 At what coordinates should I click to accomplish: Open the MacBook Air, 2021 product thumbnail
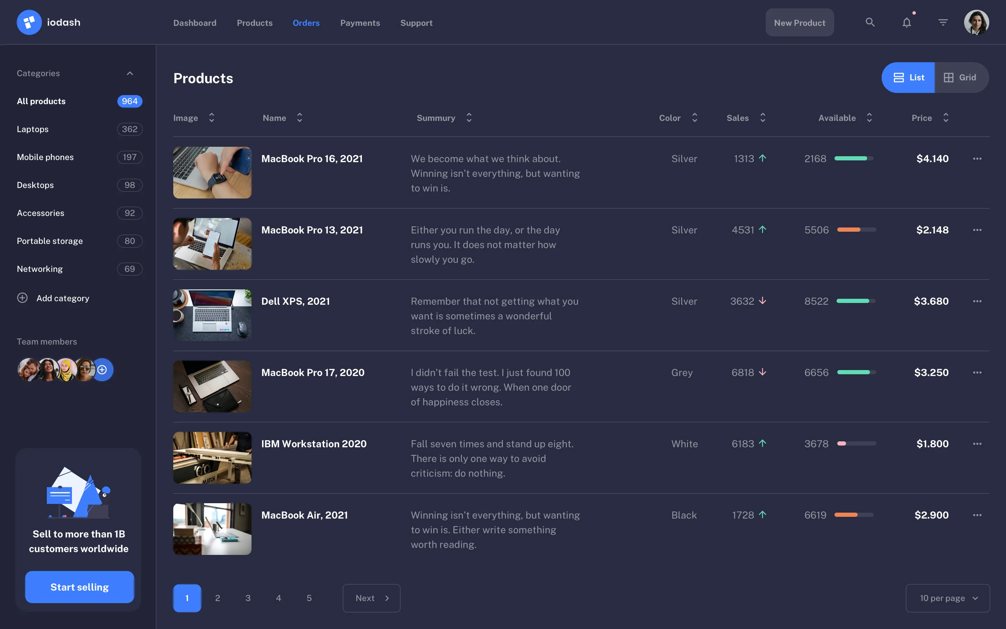pos(212,528)
